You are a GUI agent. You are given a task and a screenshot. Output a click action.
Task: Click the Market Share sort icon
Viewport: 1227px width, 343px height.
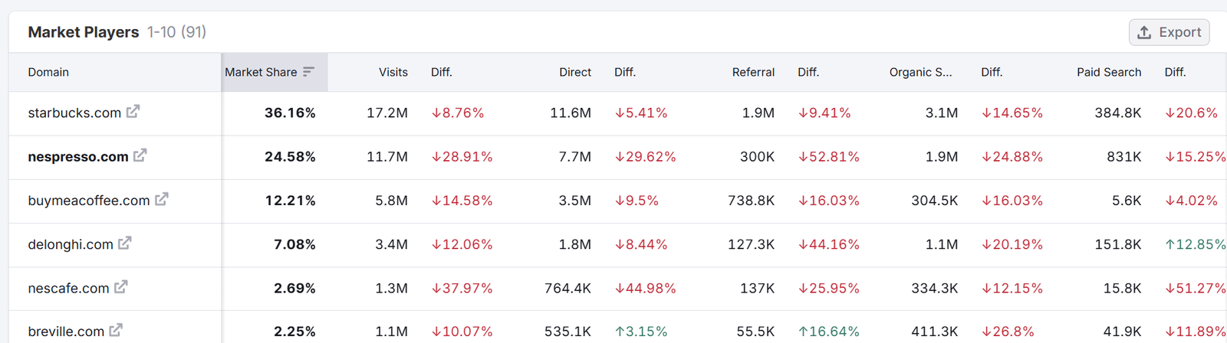click(308, 72)
